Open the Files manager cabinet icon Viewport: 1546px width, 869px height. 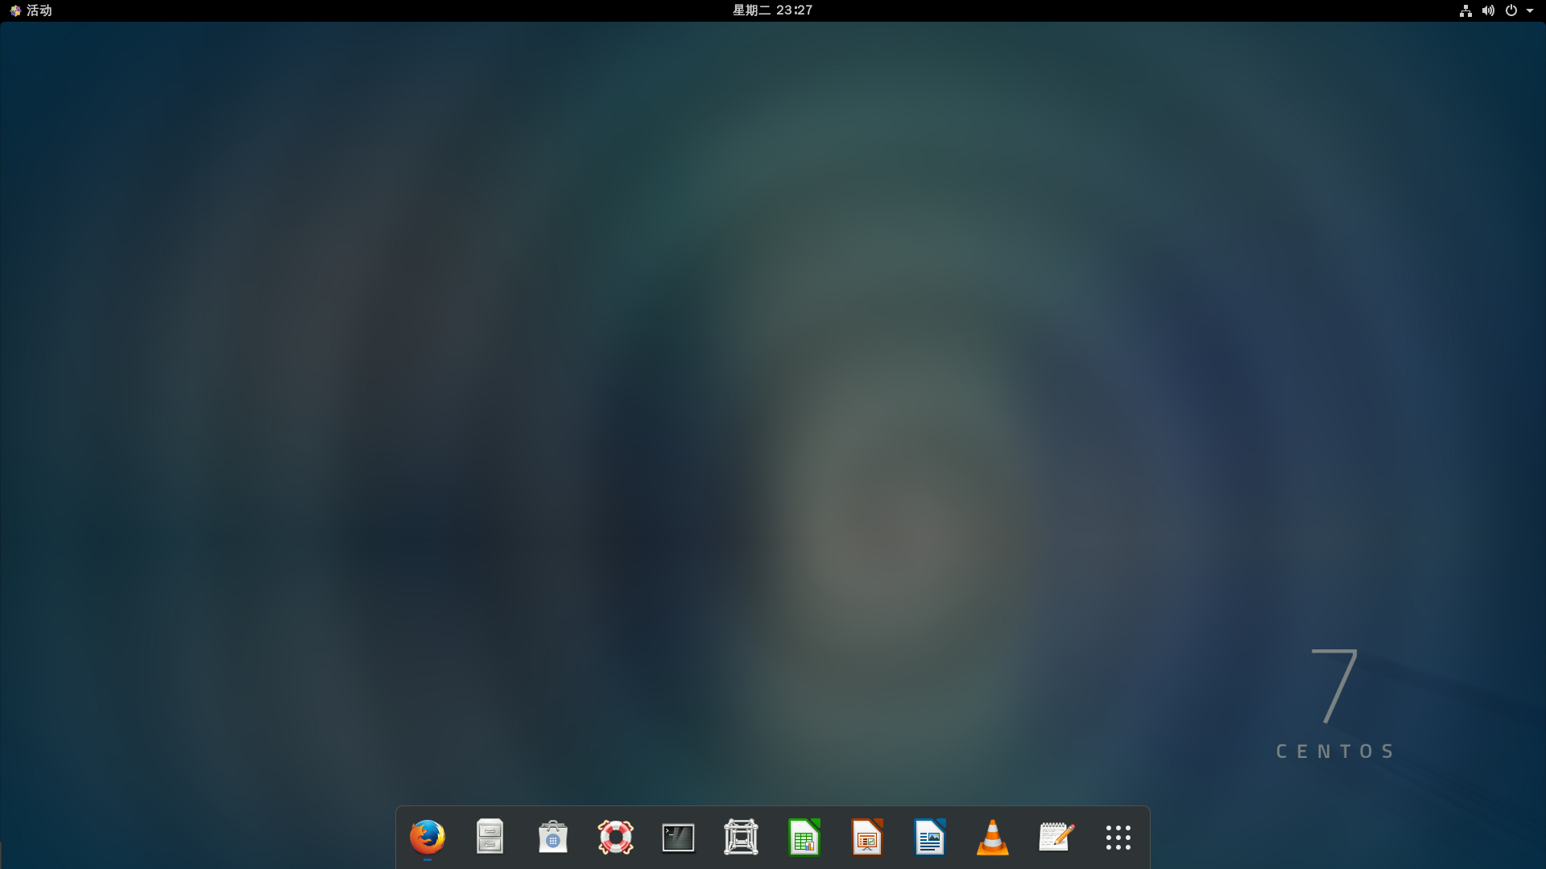coord(490,838)
